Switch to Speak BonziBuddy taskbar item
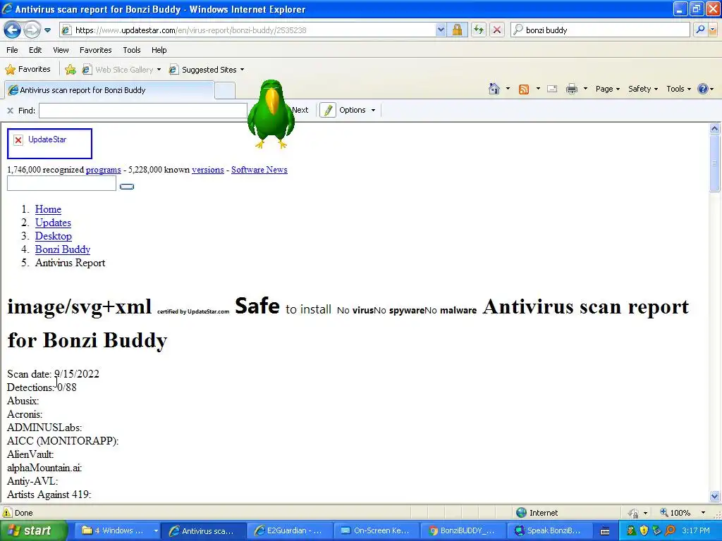The image size is (722, 541). coord(550,530)
